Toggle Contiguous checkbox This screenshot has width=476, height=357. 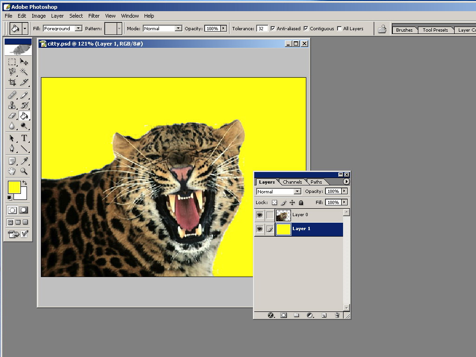click(x=306, y=28)
